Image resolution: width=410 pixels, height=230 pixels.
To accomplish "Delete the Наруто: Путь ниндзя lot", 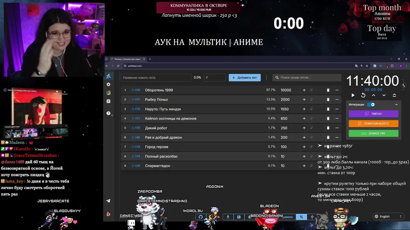I will coord(328,109).
